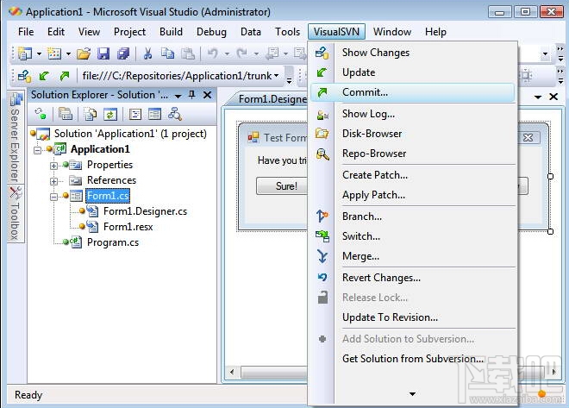Image resolution: width=569 pixels, height=408 pixels.
Task: Toggle auto-hide pin on Solution Explorer
Action: point(192,95)
